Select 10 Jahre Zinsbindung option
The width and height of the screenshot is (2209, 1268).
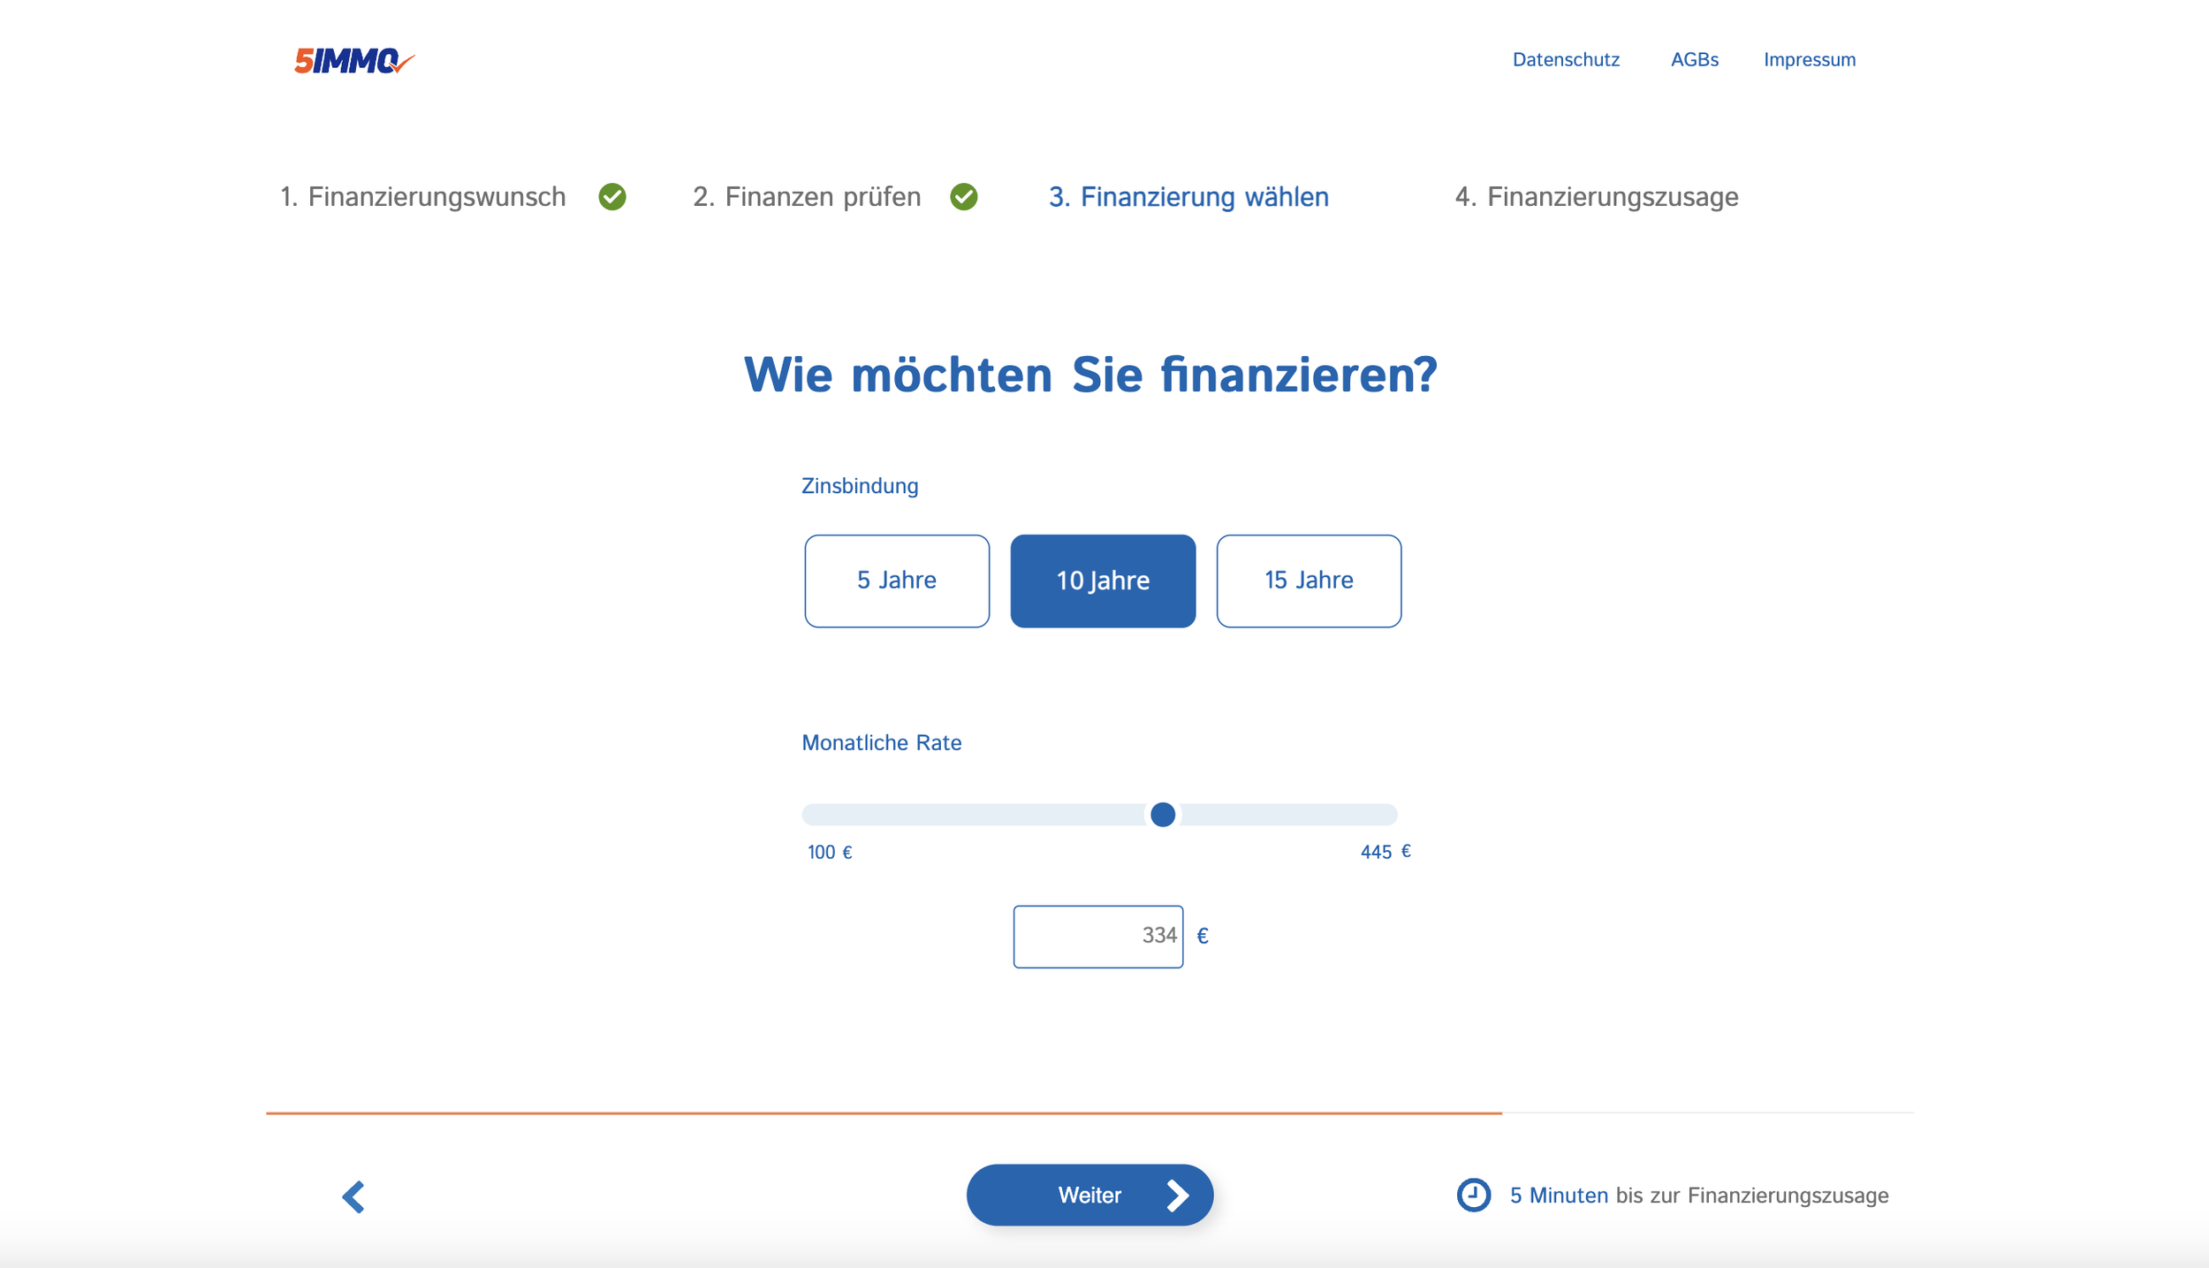[1102, 581]
